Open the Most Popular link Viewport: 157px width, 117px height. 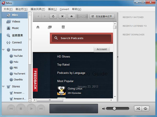coord(65,81)
